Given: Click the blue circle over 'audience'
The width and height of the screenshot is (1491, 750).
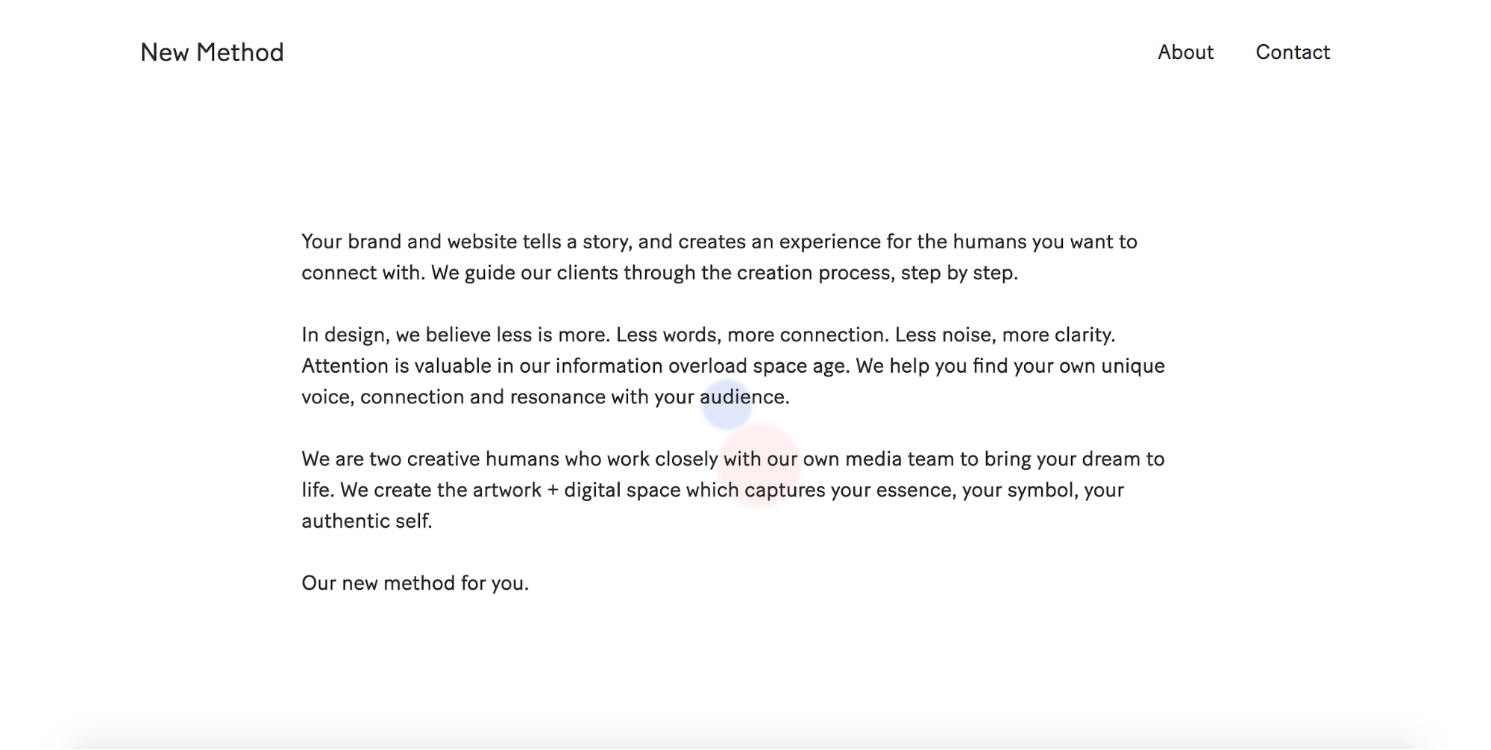Looking at the screenshot, I should click(726, 404).
